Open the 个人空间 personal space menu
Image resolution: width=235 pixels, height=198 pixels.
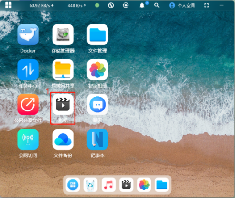tap(182, 5)
